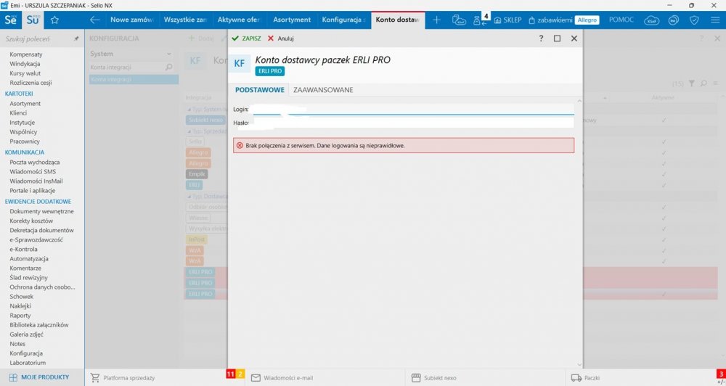This screenshot has height=386, width=726.
Task: Open Laboratorium in the sidebar
Action: pyautogui.click(x=28, y=363)
